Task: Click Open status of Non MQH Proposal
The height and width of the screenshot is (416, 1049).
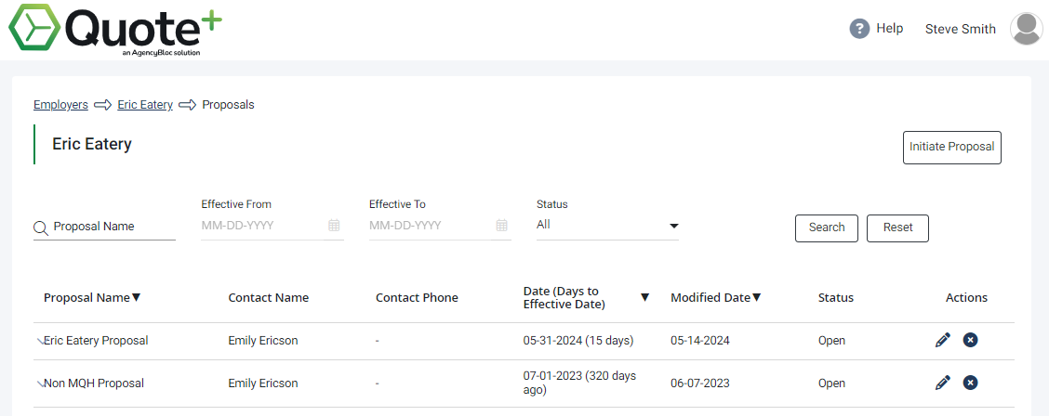Action: point(831,383)
